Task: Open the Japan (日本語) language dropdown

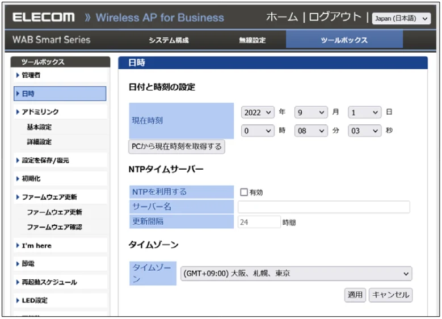Action: [x=401, y=19]
